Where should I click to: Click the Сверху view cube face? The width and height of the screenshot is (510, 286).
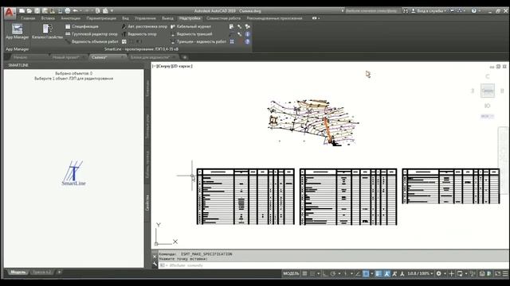pyautogui.click(x=488, y=91)
